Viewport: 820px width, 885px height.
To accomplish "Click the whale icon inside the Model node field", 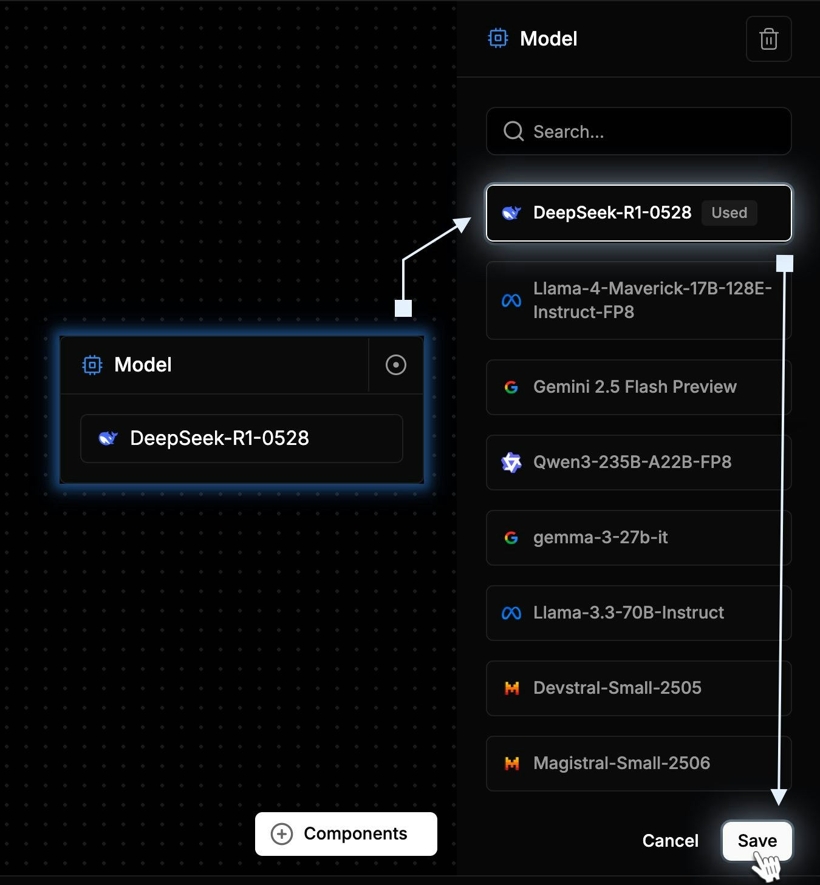I will 108,438.
